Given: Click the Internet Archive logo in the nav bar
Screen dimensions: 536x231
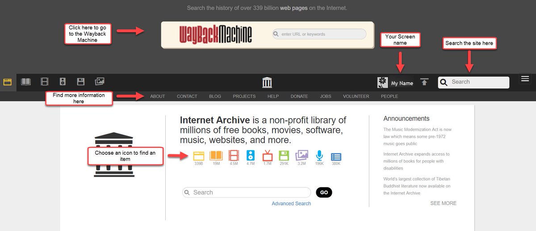Looking at the screenshot, I should (x=267, y=82).
